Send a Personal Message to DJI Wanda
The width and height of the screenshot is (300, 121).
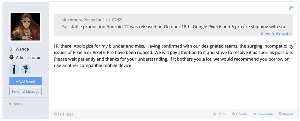(x=25, y=91)
